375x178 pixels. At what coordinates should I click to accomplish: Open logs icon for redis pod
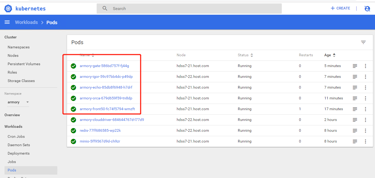click(355, 131)
